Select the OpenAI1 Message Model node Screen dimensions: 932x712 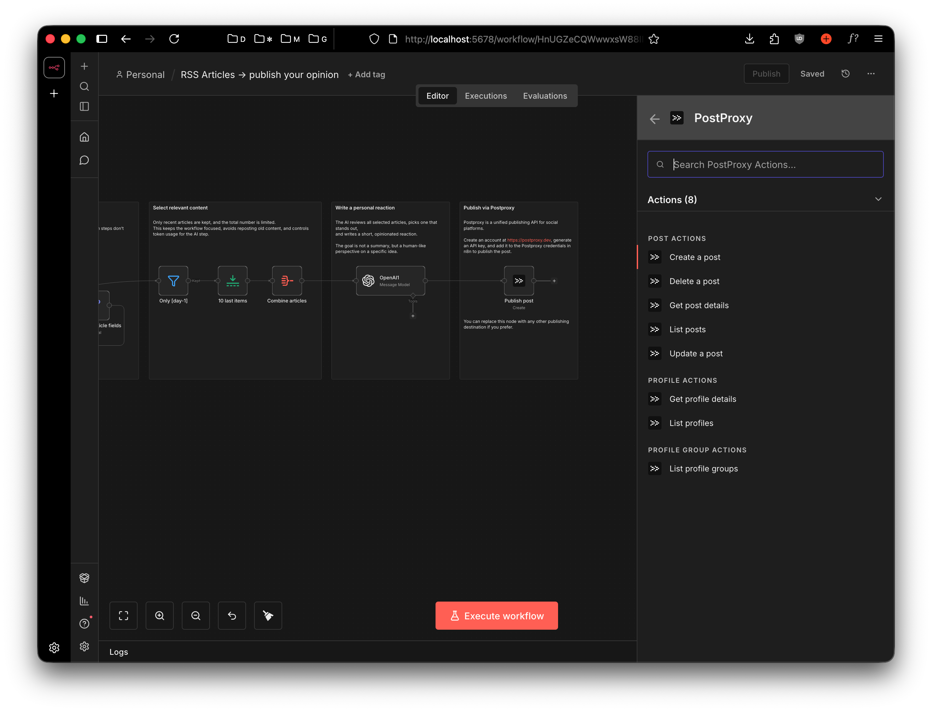[390, 281]
